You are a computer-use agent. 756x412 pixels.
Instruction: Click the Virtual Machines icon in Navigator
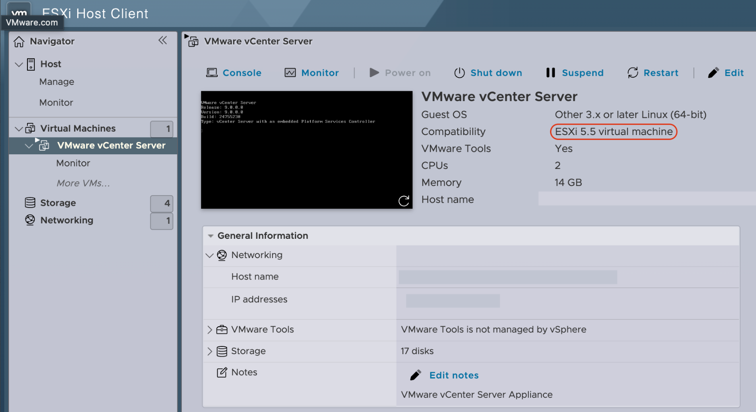click(30, 128)
